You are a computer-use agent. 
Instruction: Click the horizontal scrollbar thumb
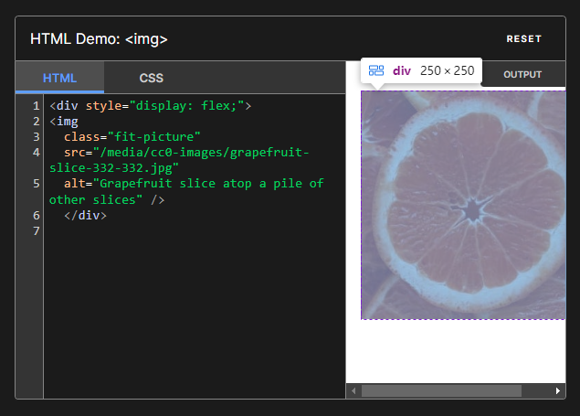pos(441,391)
